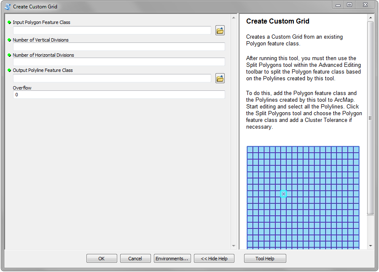This screenshot has height=272, width=379.
Task: Focus the Input Polygon Feature Class field
Action: tap(112, 30)
